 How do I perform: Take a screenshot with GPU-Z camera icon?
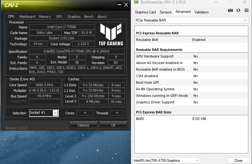[230, 10]
